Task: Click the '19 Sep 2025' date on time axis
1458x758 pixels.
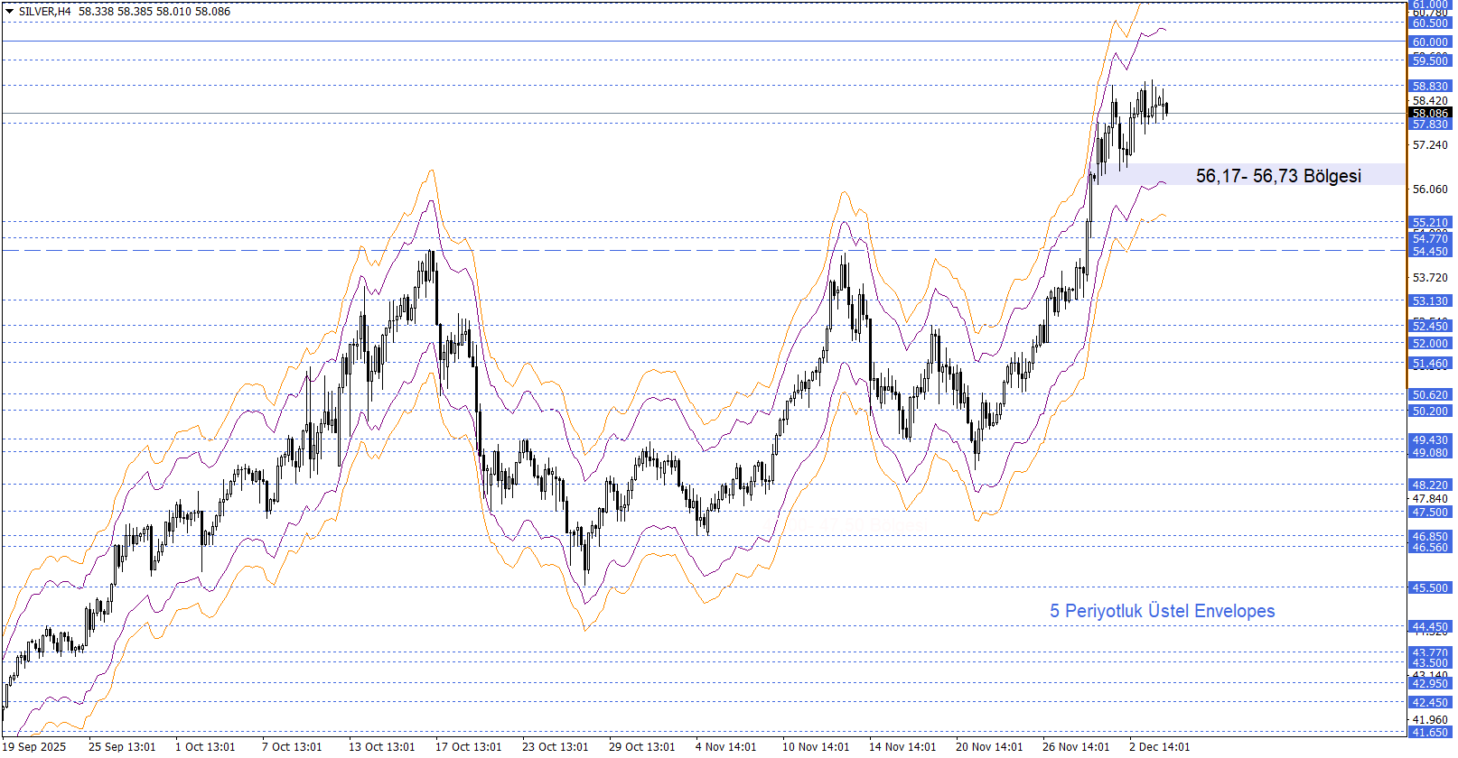Action: coord(34,746)
